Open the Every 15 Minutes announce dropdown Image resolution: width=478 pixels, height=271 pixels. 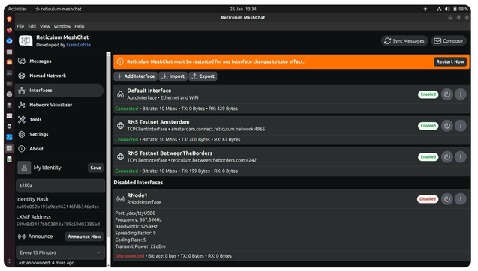[60, 252]
